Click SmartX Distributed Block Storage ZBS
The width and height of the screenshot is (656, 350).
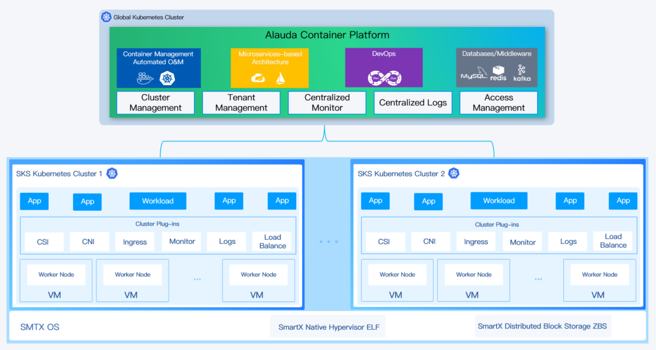point(542,326)
